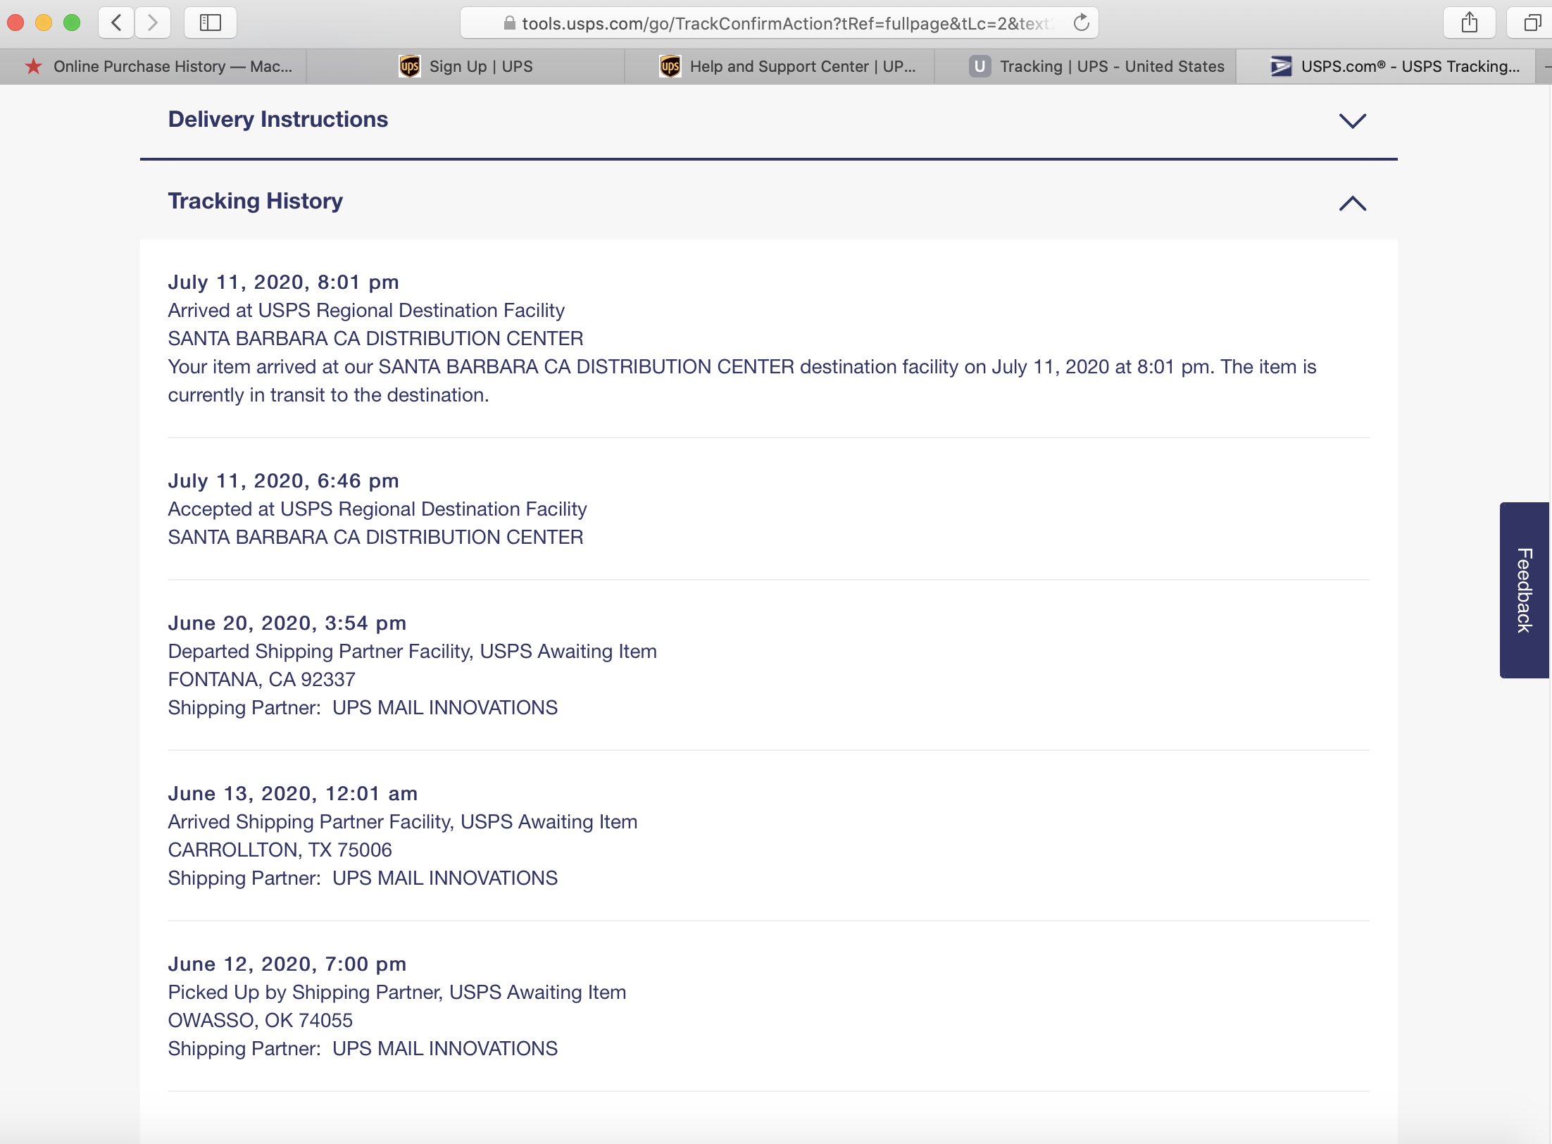1552x1144 pixels.
Task: Click Shipping Partner line under CARROLLTON entry
Action: pyautogui.click(x=363, y=878)
